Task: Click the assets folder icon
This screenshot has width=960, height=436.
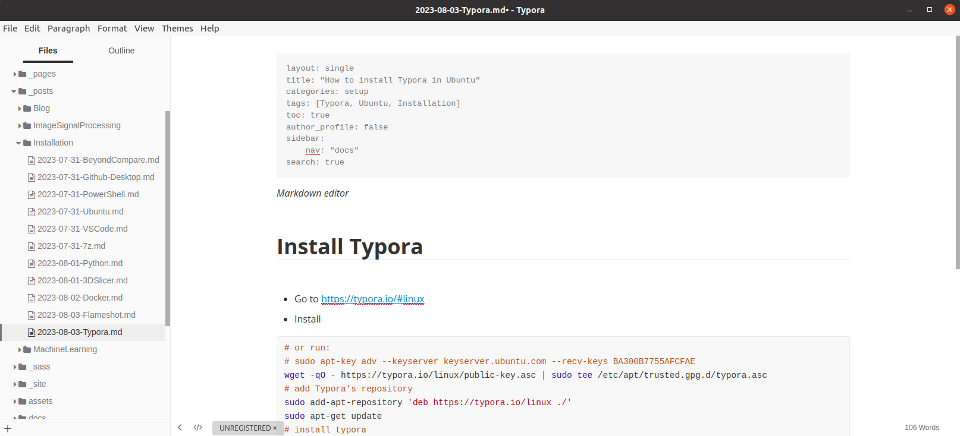Action: pos(23,401)
